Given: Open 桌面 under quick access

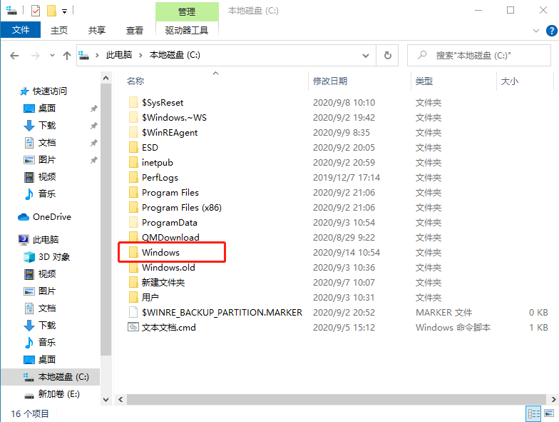Looking at the screenshot, I should (x=47, y=109).
